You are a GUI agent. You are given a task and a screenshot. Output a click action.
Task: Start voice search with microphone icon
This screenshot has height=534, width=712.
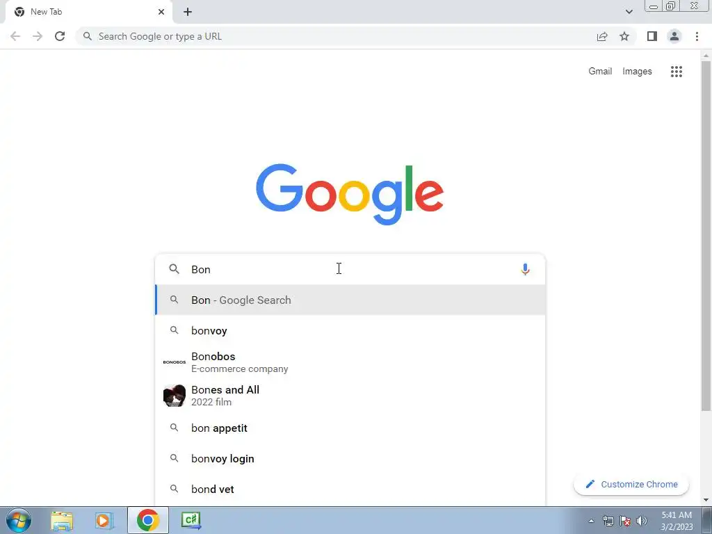pos(525,269)
